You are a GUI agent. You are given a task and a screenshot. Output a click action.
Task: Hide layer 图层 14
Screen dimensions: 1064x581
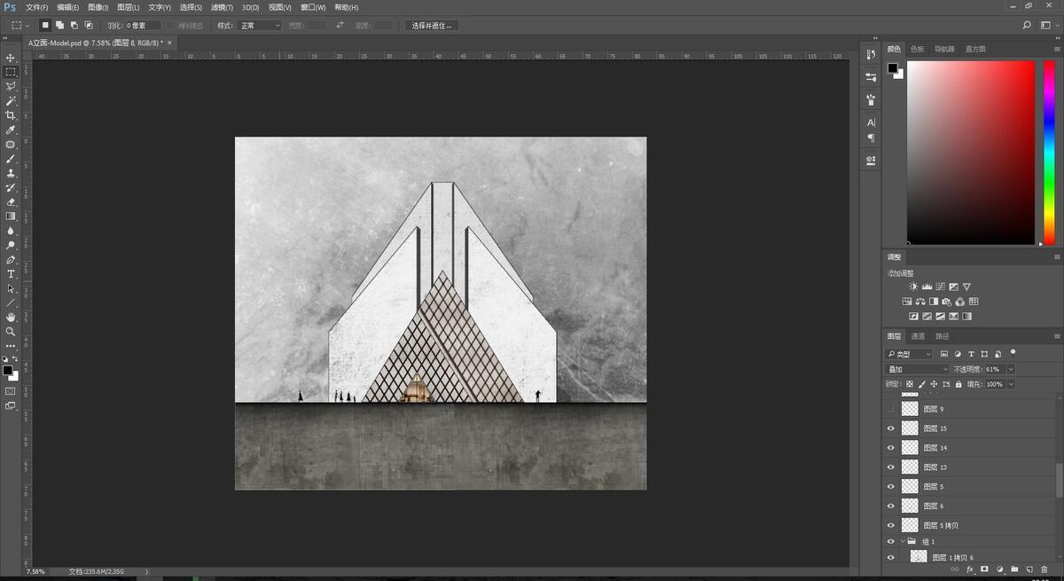point(891,447)
